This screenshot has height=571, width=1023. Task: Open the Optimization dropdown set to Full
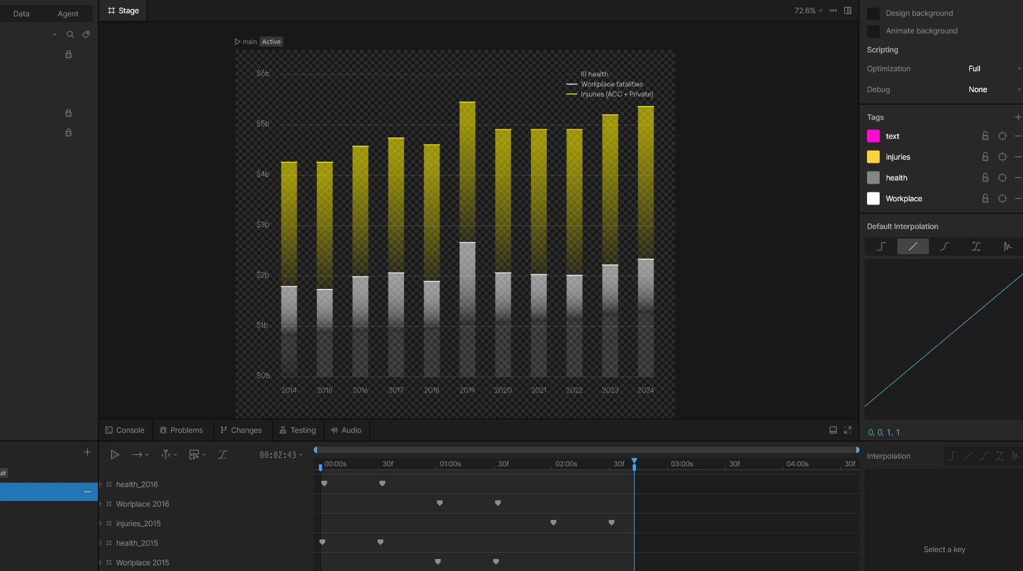[x=994, y=69]
